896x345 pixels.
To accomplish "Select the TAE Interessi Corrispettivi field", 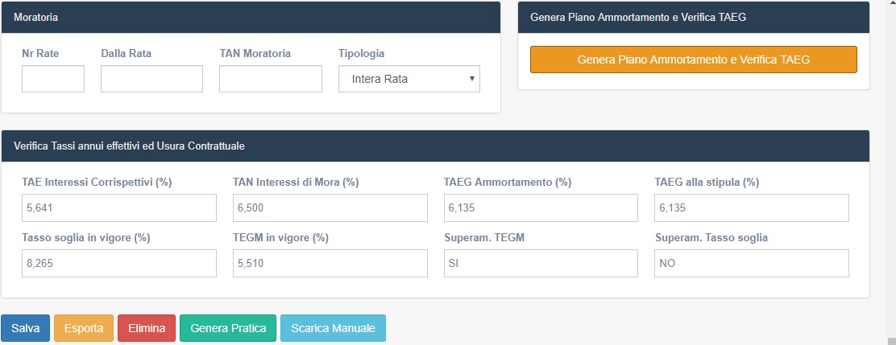I will click(119, 208).
